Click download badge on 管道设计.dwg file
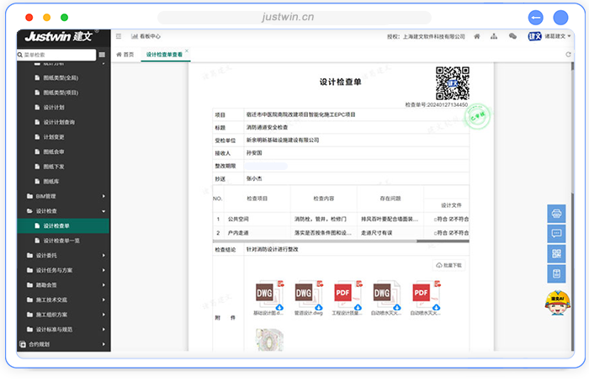The height and width of the screenshot is (382, 589). tap(319, 308)
